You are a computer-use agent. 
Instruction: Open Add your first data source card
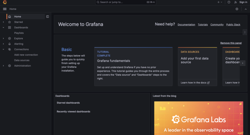point(197,67)
